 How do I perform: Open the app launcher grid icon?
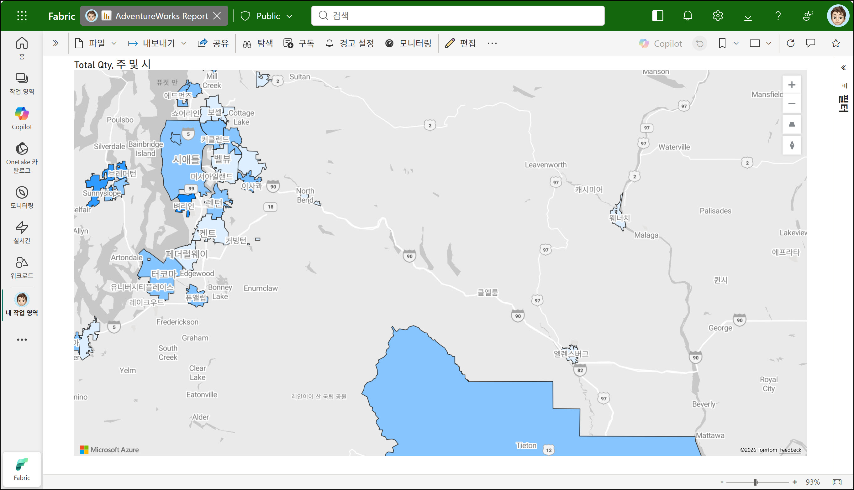(22, 16)
